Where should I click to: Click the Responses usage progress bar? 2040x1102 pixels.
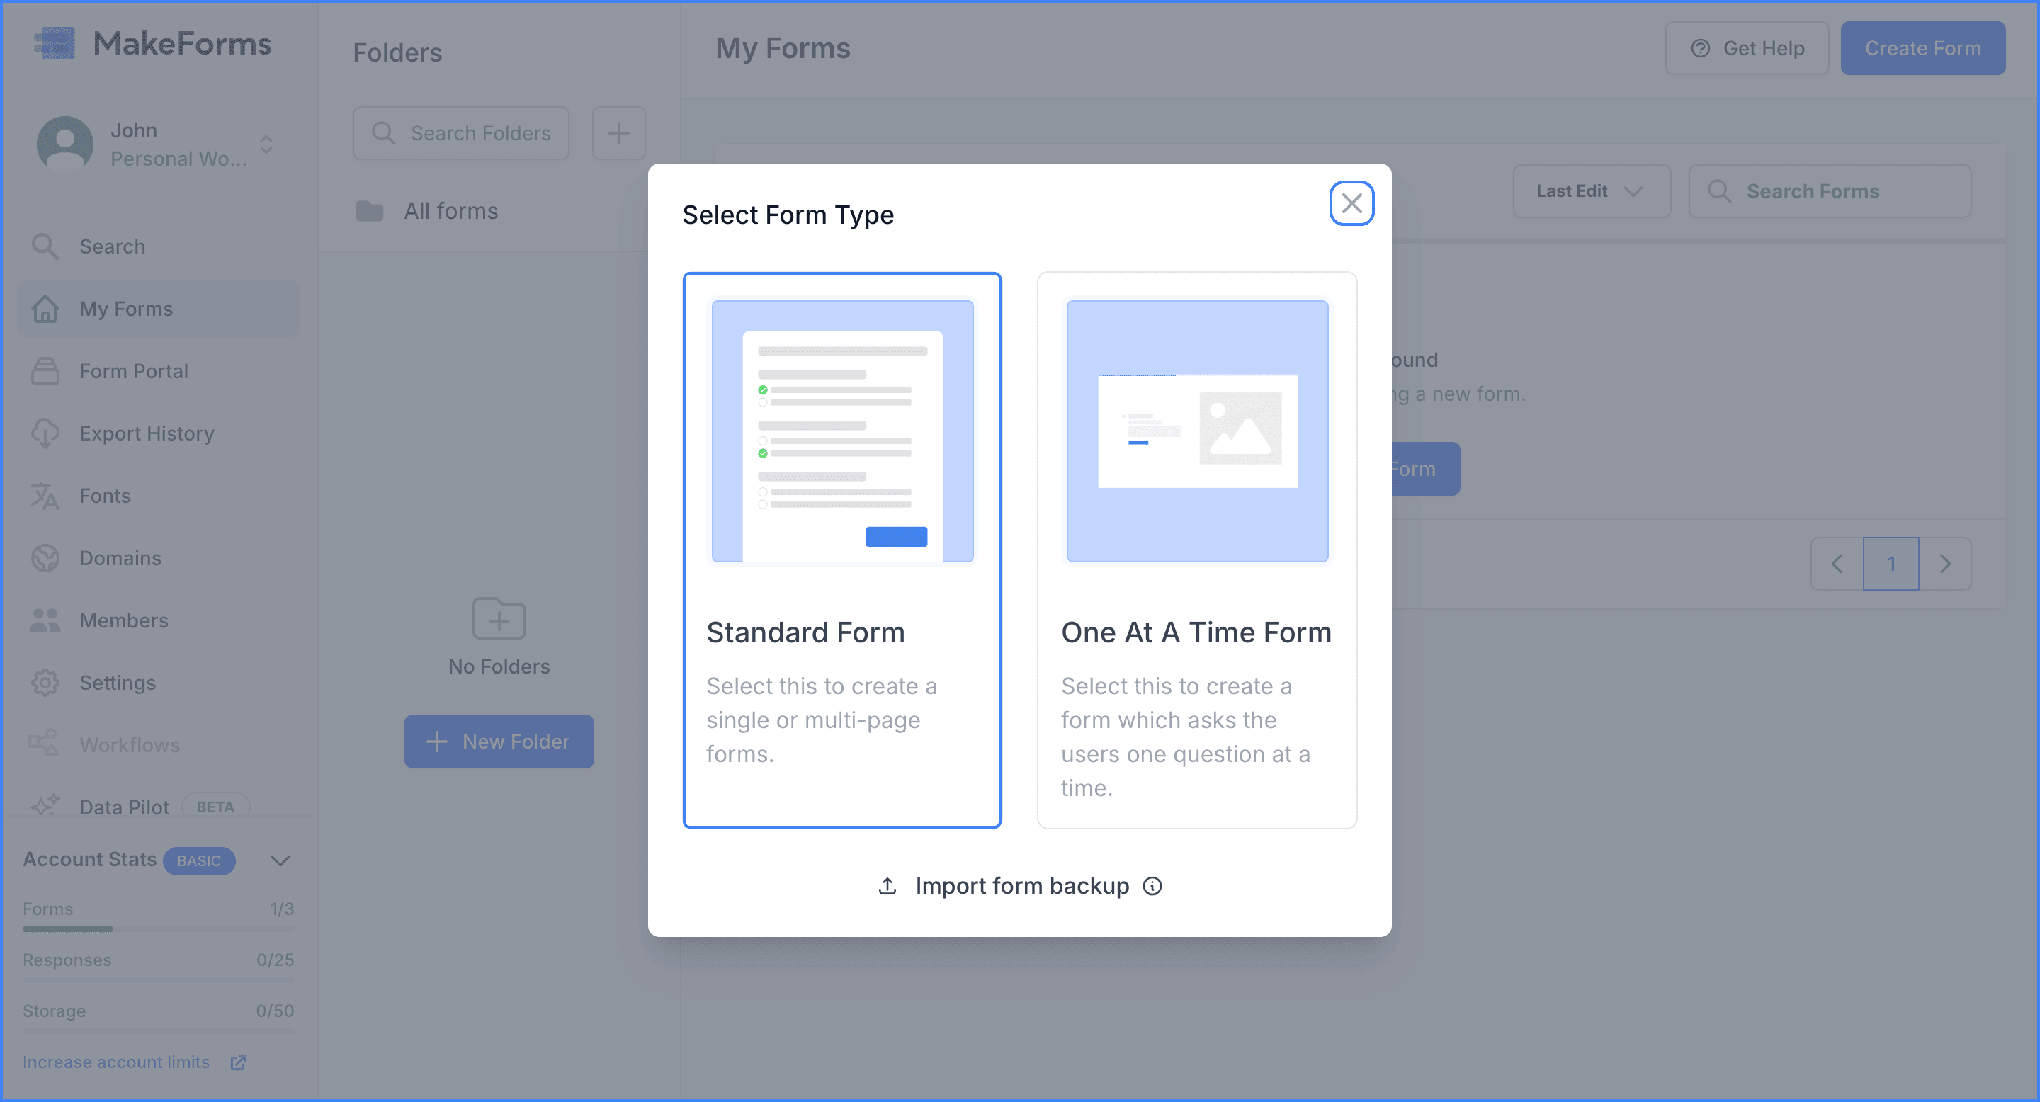click(159, 980)
